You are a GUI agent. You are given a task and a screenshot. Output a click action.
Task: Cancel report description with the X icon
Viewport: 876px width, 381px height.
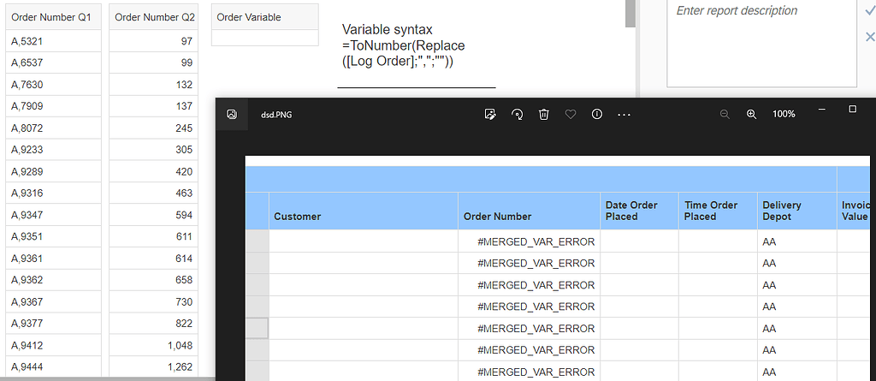click(x=870, y=36)
